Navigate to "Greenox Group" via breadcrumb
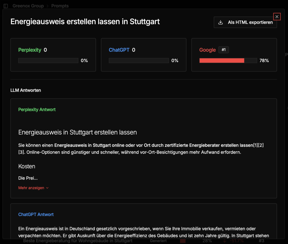 click(x=28, y=6)
